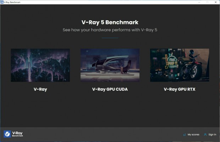Screen dimensions: 220x142
Task: Pick the V-Ray GPU CUDA interior scene thumbnail
Action: (110, 65)
